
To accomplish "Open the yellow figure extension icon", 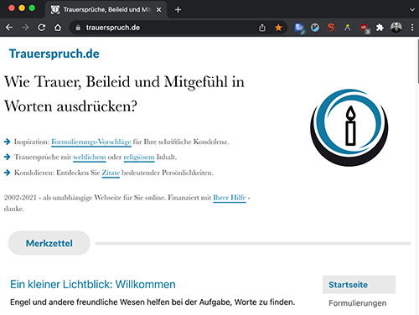I will [347, 28].
